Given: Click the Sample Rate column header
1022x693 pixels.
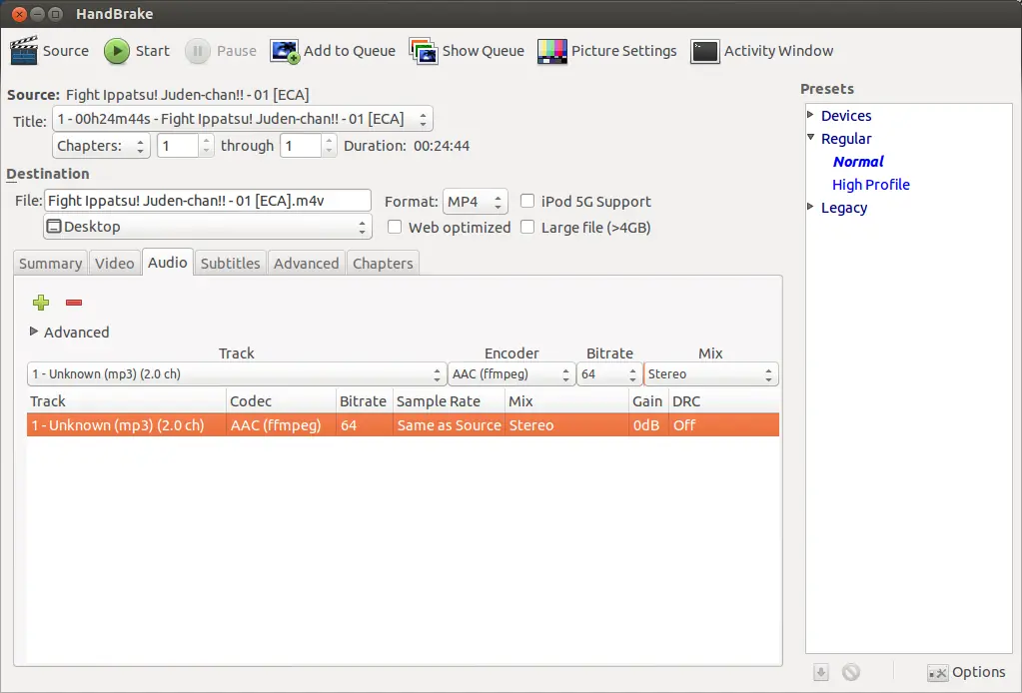Looking at the screenshot, I should tap(450, 401).
